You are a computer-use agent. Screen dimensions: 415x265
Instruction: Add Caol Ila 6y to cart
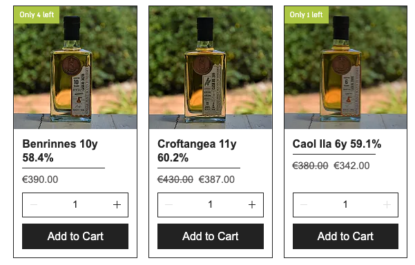coord(345,236)
